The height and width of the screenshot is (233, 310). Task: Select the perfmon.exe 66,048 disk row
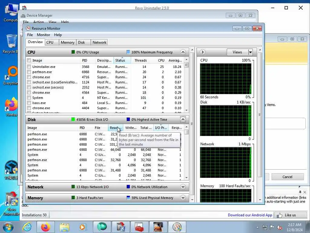(105, 150)
